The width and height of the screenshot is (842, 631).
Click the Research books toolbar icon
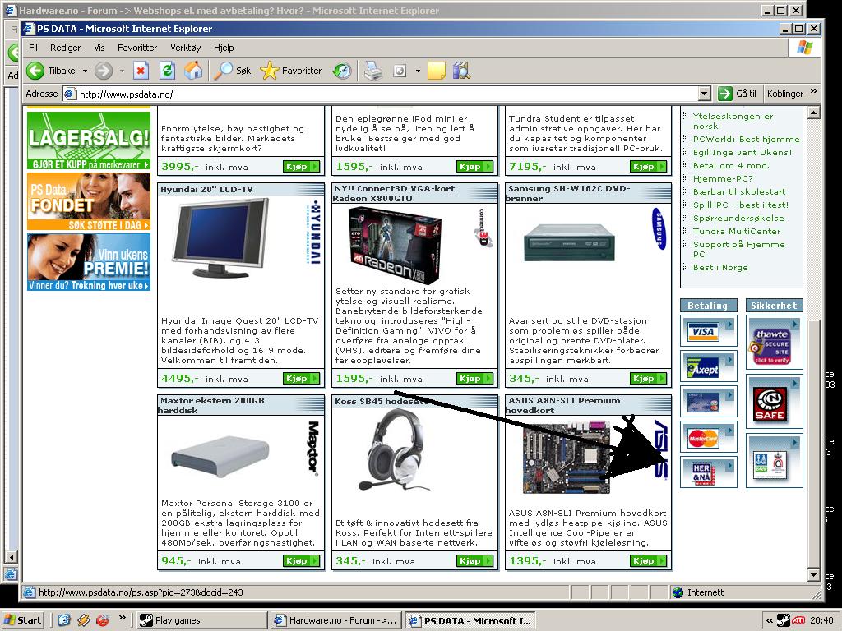tap(461, 71)
